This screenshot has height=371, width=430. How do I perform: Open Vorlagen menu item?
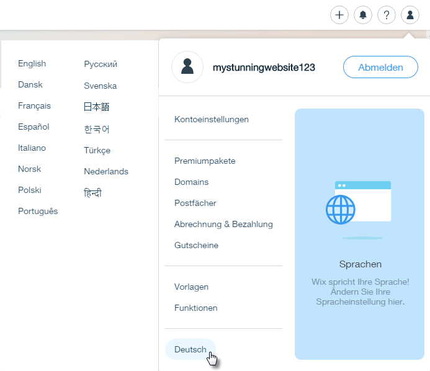[191, 287]
